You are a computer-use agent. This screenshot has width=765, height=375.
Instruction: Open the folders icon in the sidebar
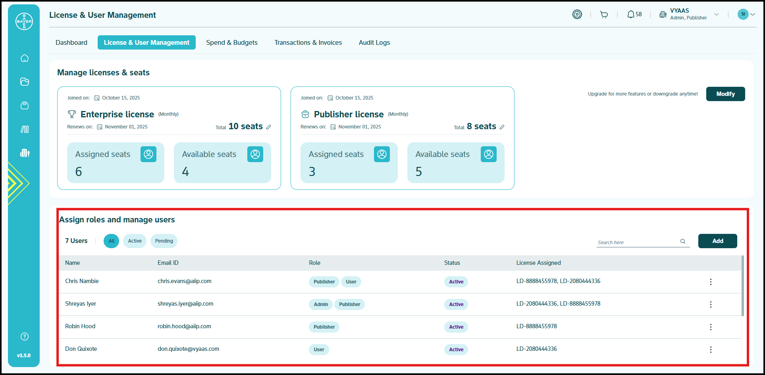coord(25,82)
